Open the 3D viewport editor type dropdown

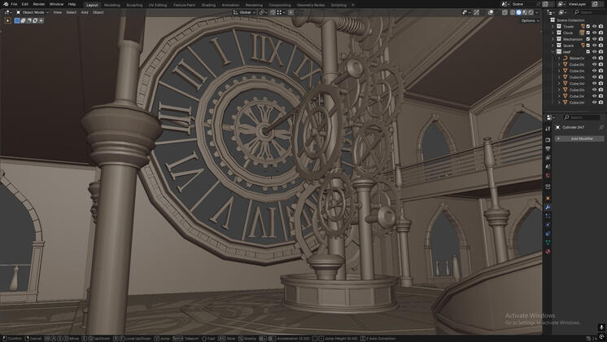click(8, 12)
